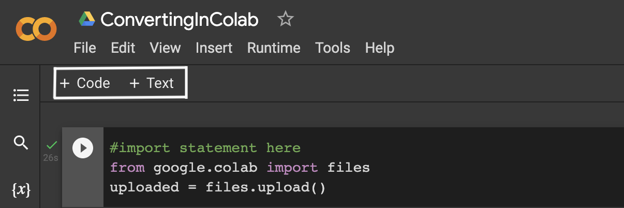Open the File menu

(x=85, y=48)
